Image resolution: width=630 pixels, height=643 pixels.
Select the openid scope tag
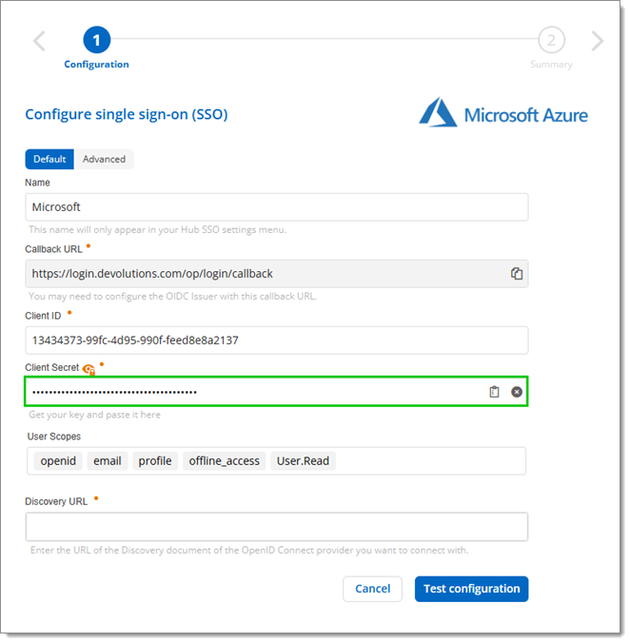tap(58, 461)
